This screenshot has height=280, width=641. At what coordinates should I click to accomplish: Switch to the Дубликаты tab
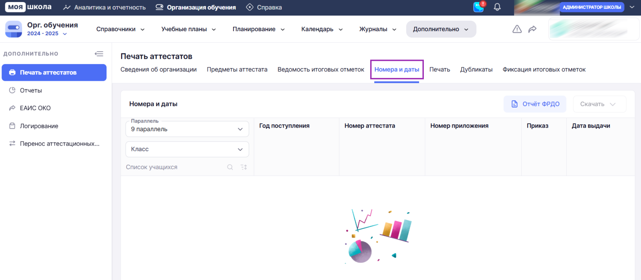point(476,70)
